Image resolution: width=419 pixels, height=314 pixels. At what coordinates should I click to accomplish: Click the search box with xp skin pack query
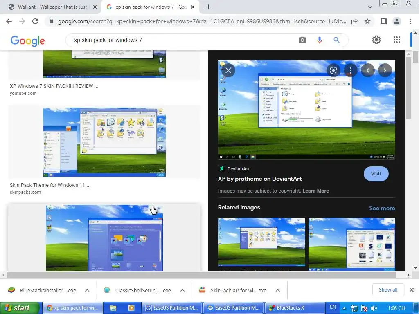182,40
